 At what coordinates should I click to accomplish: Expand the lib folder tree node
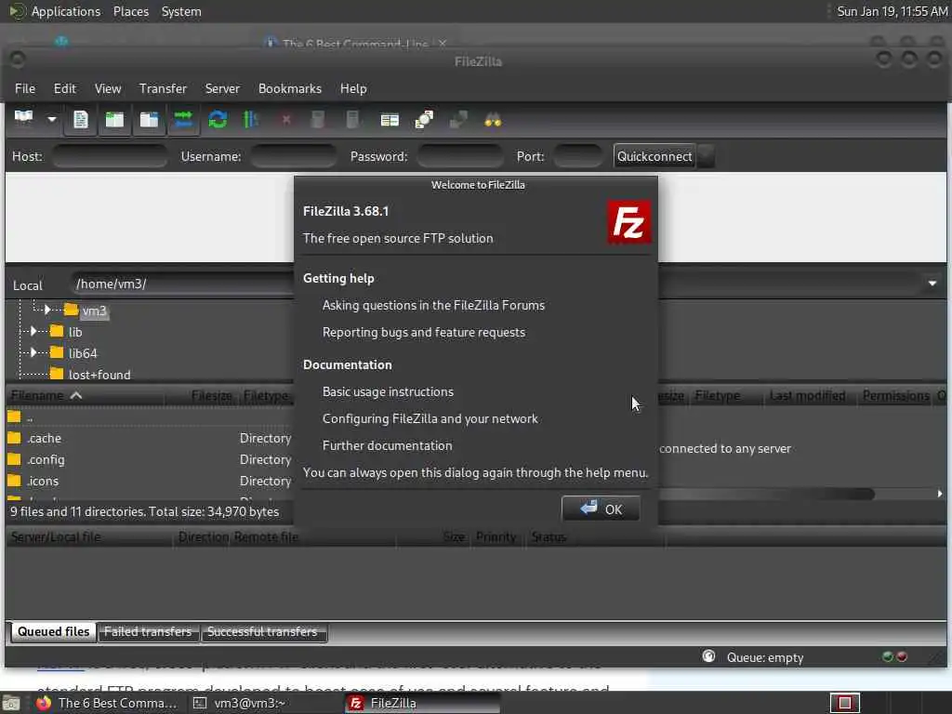click(33, 331)
